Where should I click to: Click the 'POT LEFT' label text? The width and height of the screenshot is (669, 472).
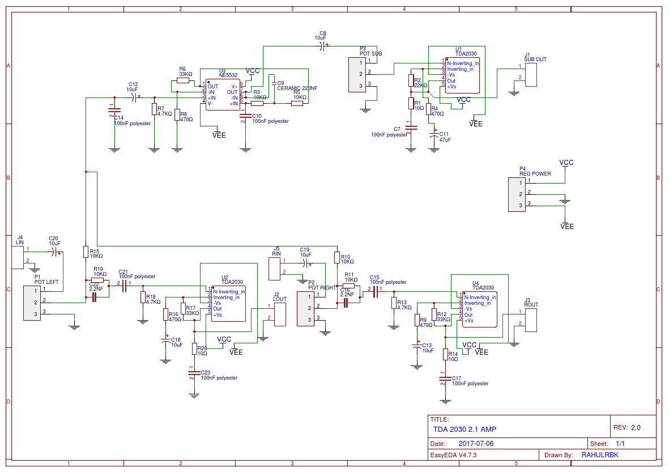coord(46,282)
